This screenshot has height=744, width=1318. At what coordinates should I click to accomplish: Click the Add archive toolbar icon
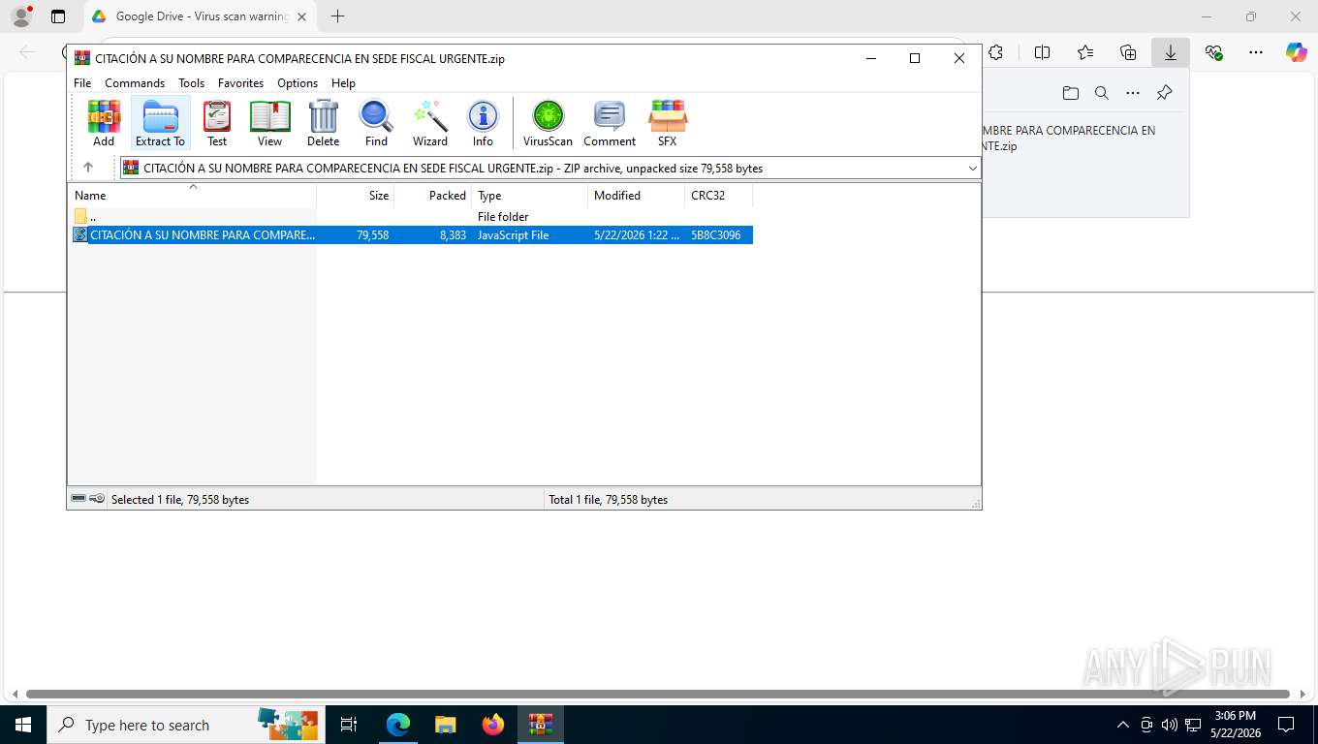click(x=104, y=123)
